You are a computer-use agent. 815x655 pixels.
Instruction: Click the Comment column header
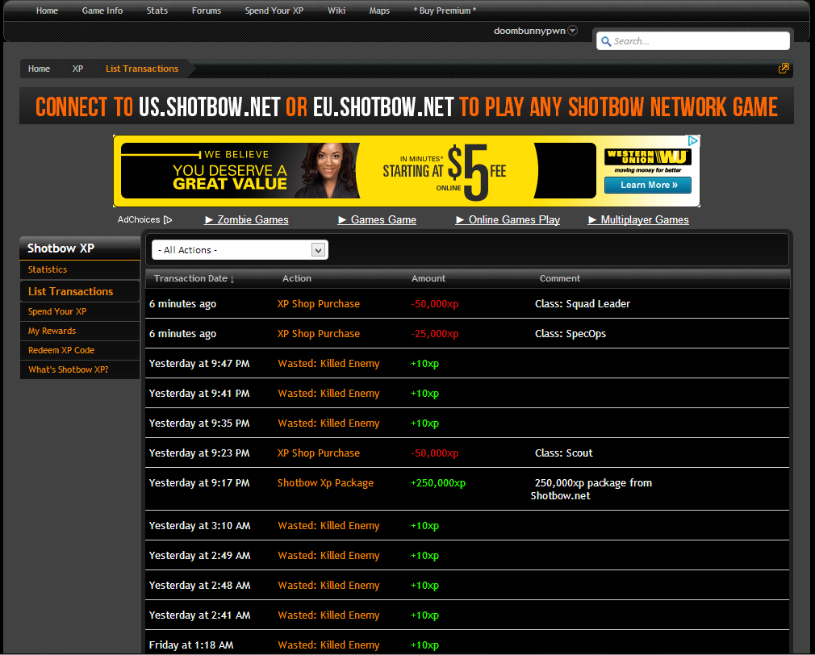tap(560, 278)
